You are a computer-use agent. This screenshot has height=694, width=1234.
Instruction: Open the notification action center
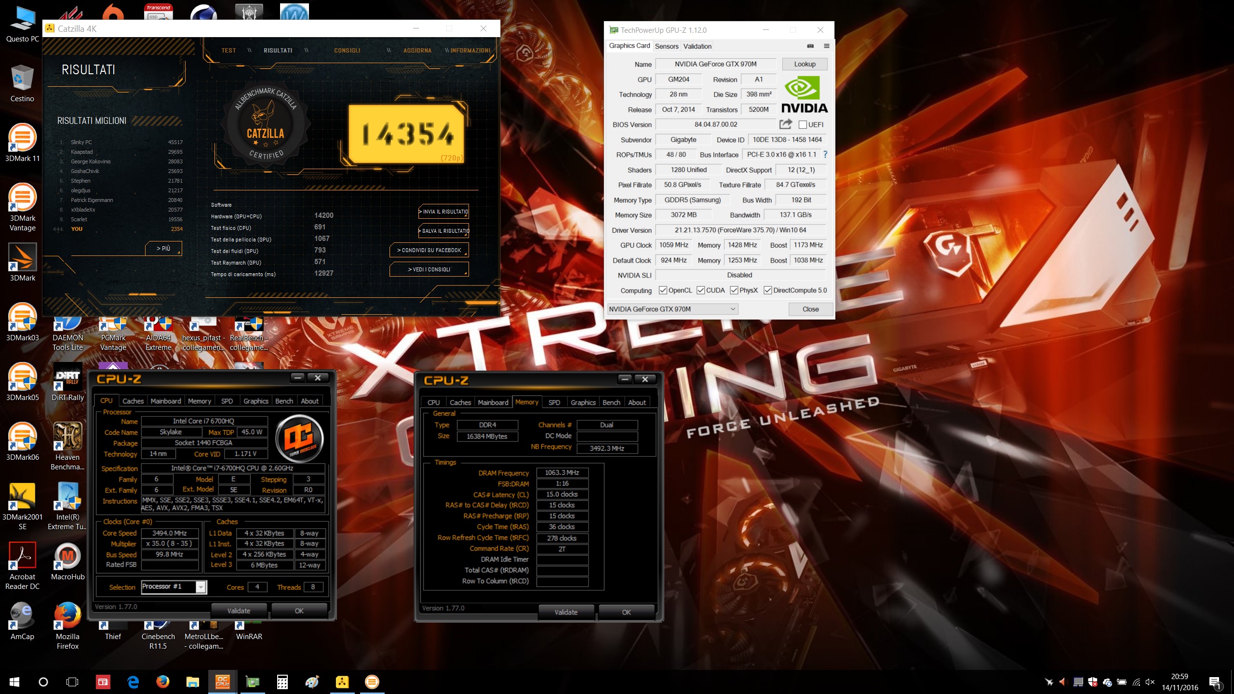pos(1215,682)
